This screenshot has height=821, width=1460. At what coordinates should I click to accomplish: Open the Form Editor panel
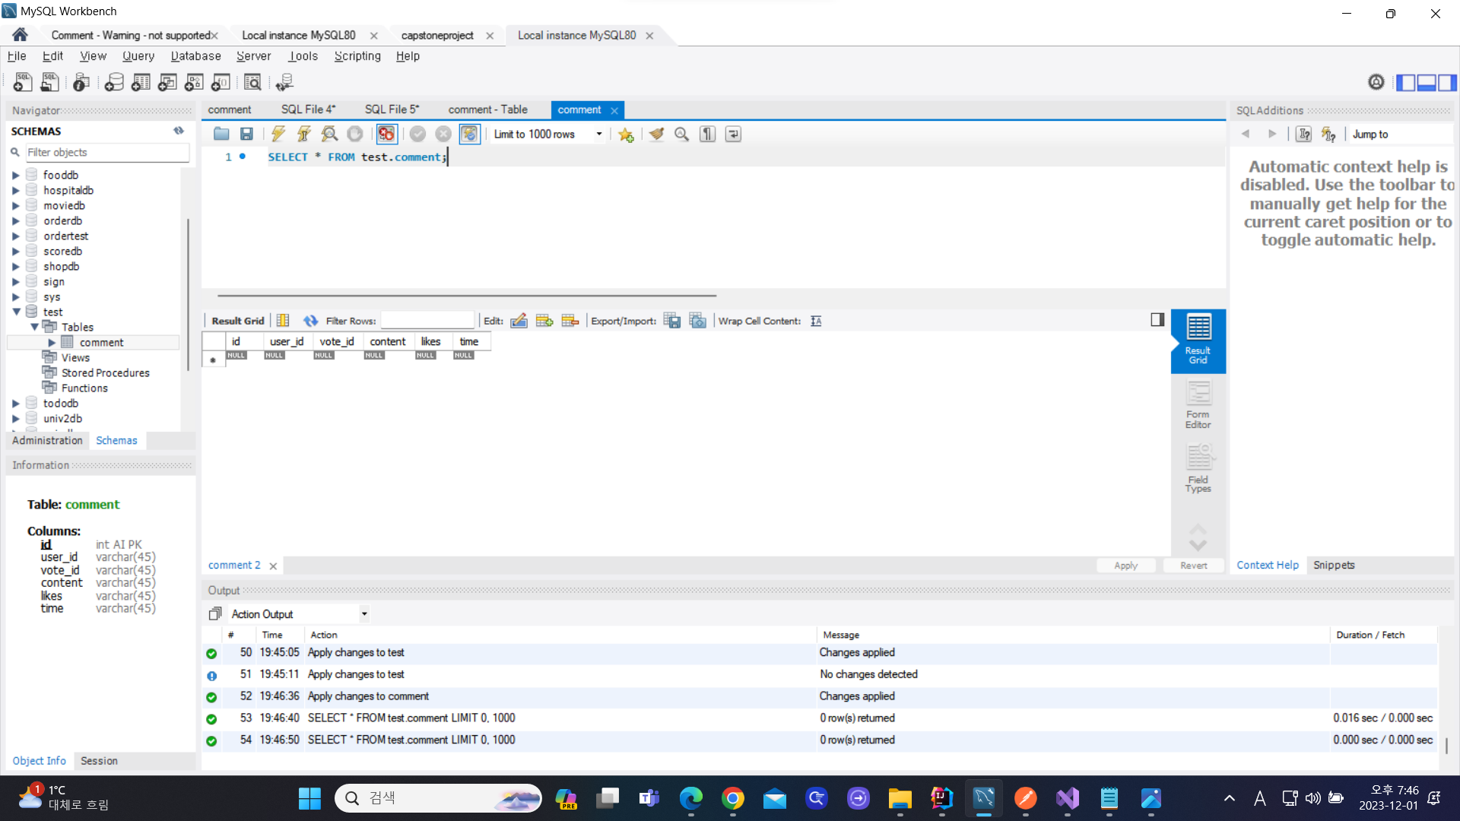(x=1198, y=405)
